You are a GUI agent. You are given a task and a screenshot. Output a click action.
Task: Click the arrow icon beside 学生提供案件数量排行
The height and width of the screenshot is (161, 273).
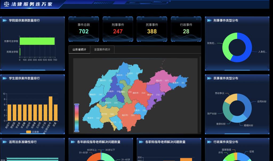pyautogui.click(x=5, y=79)
